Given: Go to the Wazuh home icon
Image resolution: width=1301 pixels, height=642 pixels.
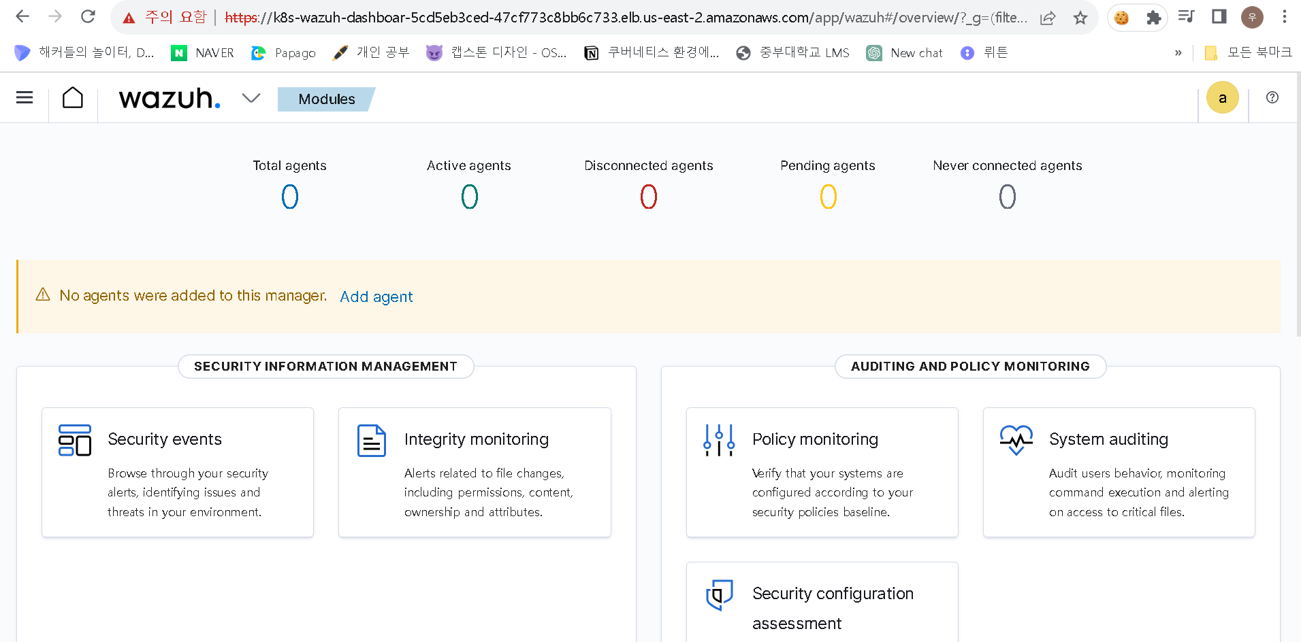Looking at the screenshot, I should [73, 98].
